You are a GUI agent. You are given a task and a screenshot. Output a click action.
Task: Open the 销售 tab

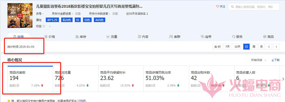19,37
